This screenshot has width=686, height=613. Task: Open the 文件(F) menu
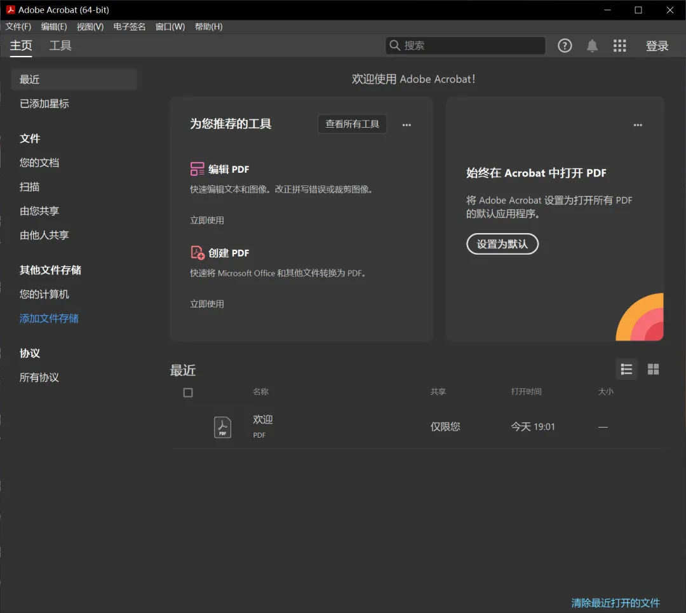point(18,27)
